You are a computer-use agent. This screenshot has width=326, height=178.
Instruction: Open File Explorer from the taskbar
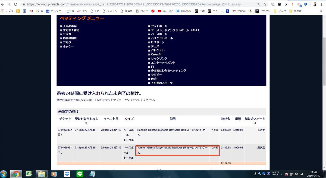41,174
